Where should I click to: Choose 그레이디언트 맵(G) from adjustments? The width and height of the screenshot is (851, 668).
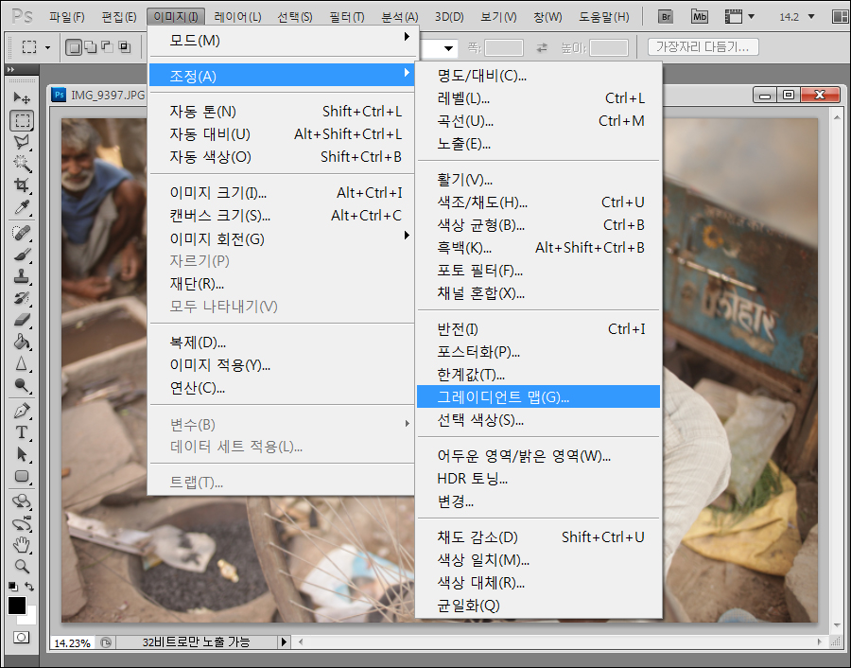pos(538,396)
